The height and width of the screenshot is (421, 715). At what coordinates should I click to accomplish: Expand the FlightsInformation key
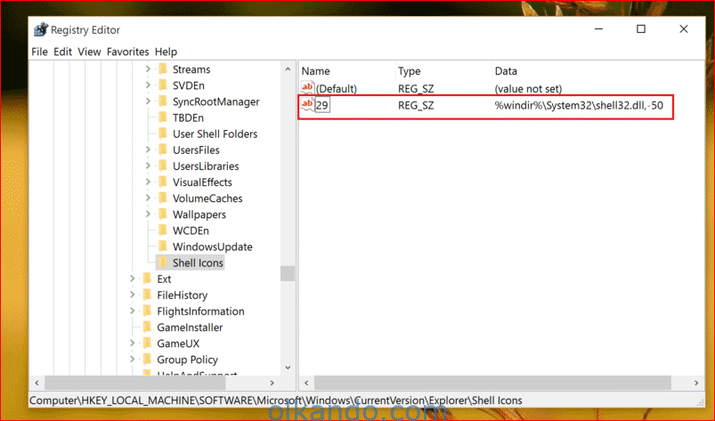tap(133, 311)
